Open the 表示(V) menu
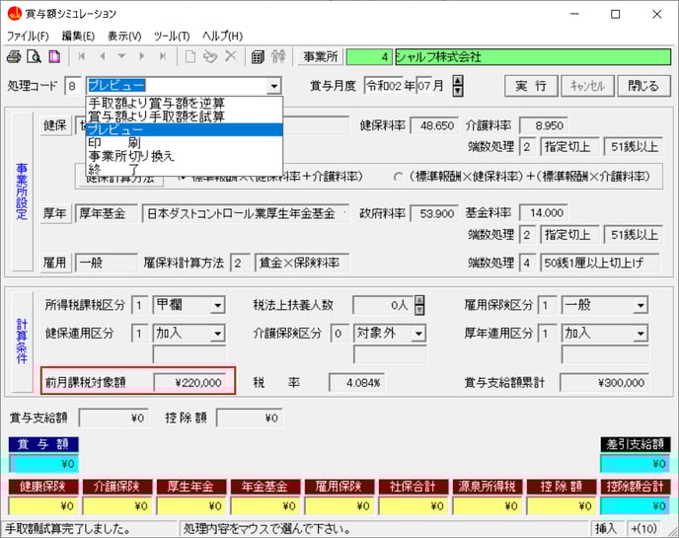This screenshot has width=679, height=538. [124, 36]
